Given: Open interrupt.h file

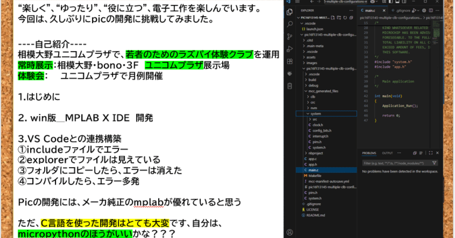Looking at the screenshot, I should (x=326, y=136).
